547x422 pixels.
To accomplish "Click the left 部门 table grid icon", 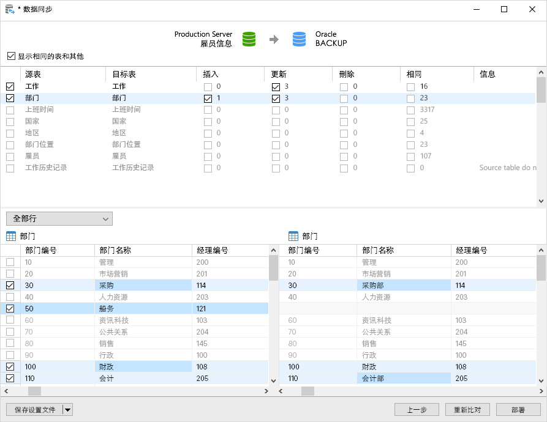I will pos(10,236).
